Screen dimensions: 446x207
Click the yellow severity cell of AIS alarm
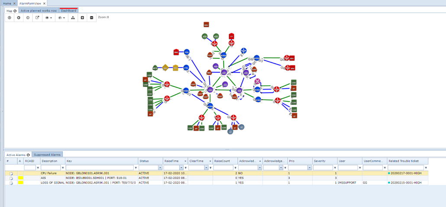point(20,178)
